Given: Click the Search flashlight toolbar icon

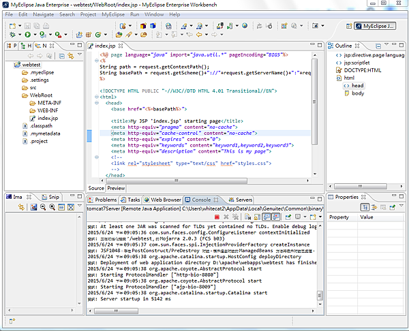Looking at the screenshot, I should coord(129,35).
